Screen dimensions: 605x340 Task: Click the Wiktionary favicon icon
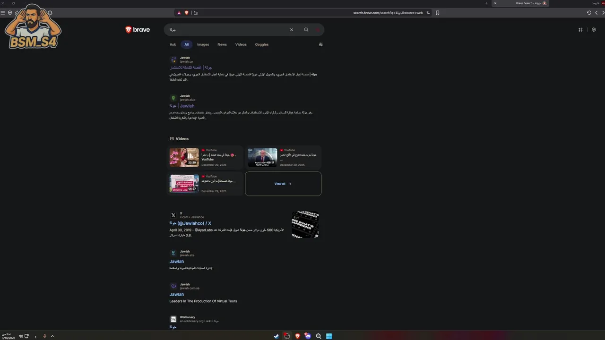pyautogui.click(x=173, y=319)
